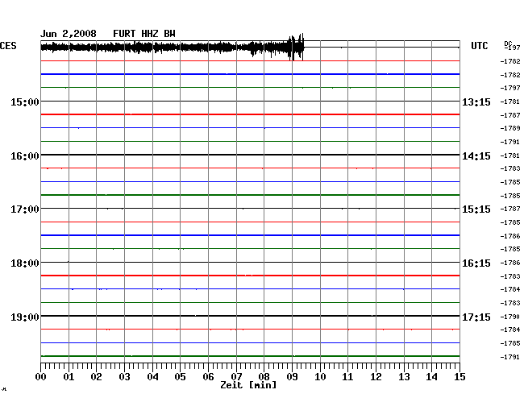Click the "14:15" UTC time label

click(x=476, y=156)
